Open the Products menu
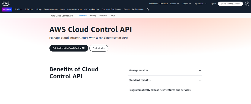251x104 pixels. (19, 9)
